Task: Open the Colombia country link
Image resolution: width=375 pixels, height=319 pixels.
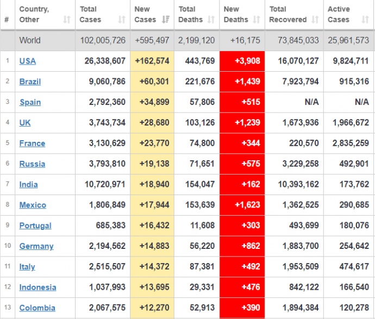Action: [37, 308]
